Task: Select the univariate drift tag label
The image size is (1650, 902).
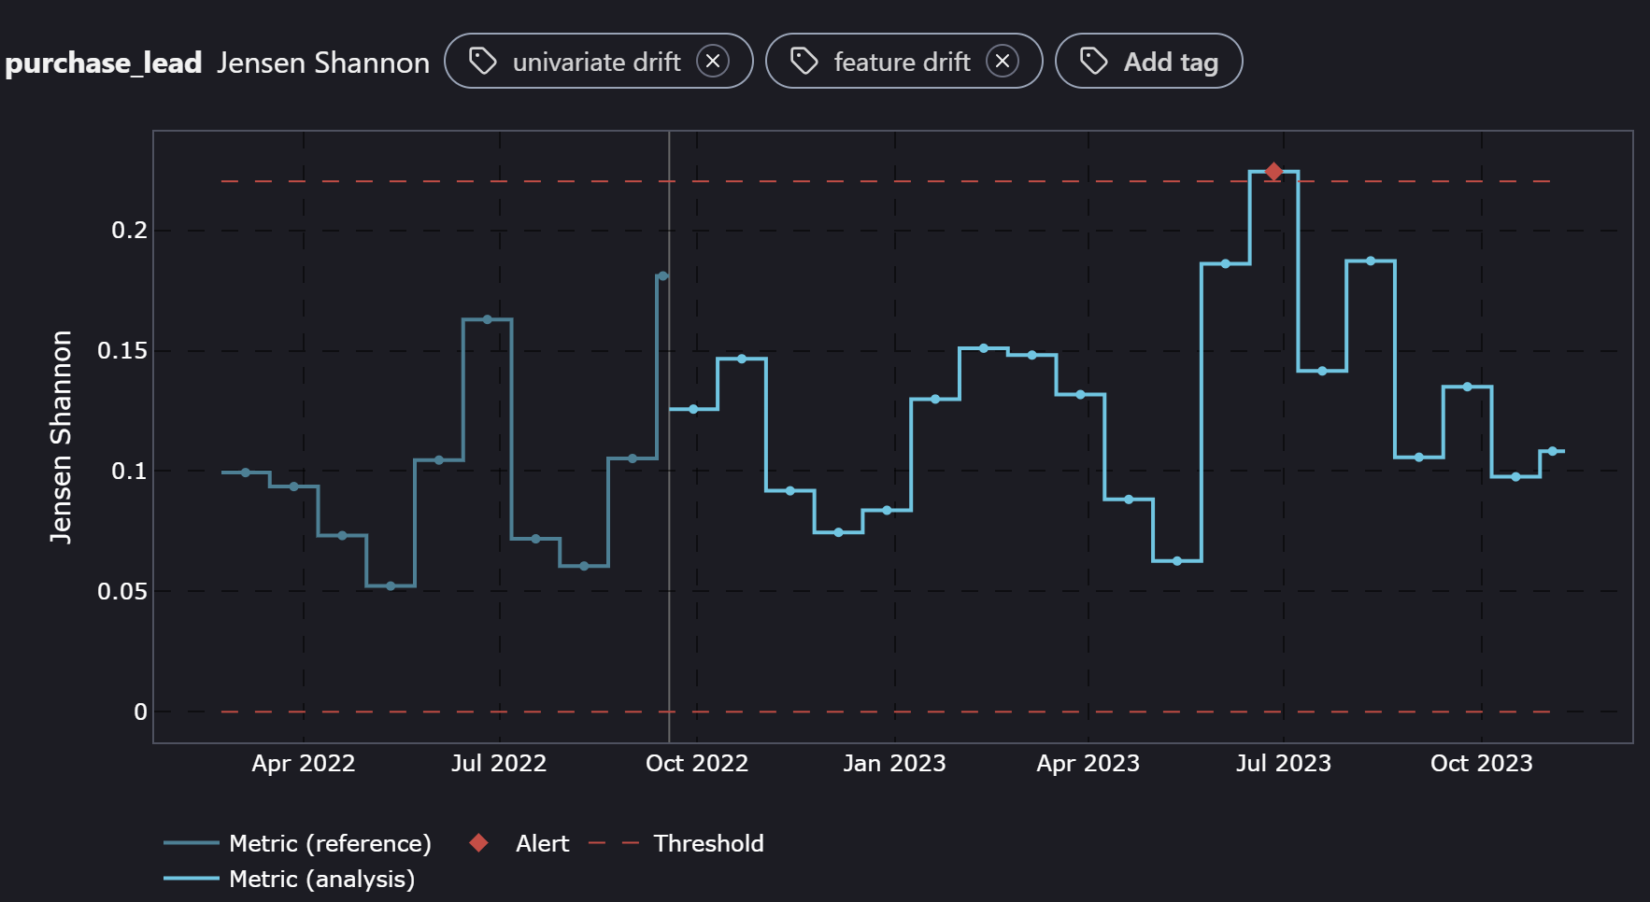Action: 596,62
